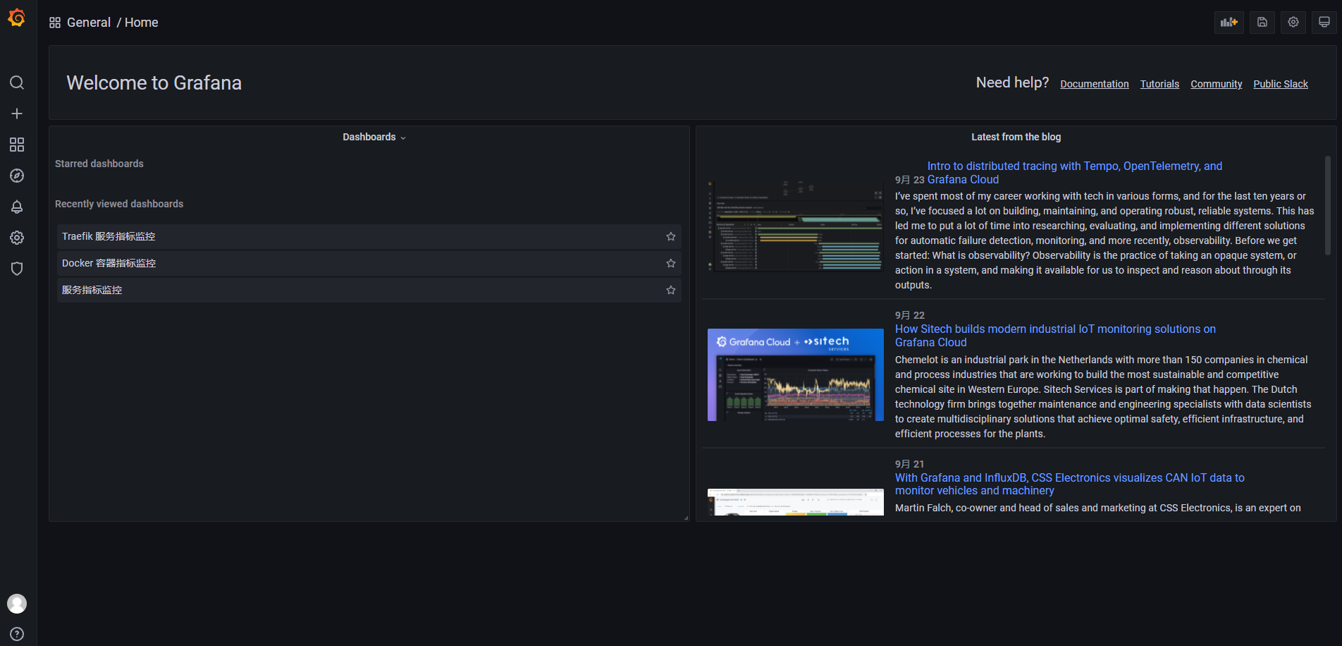Star the 服务指标监控 dashboard row
The image size is (1342, 646).
[671, 290]
